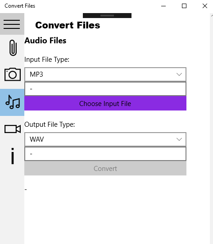Click the Audio Files heading
The height and width of the screenshot is (244, 213).
click(45, 41)
